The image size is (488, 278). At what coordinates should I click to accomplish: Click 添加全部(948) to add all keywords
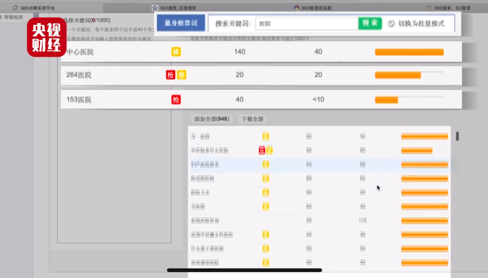(x=211, y=119)
